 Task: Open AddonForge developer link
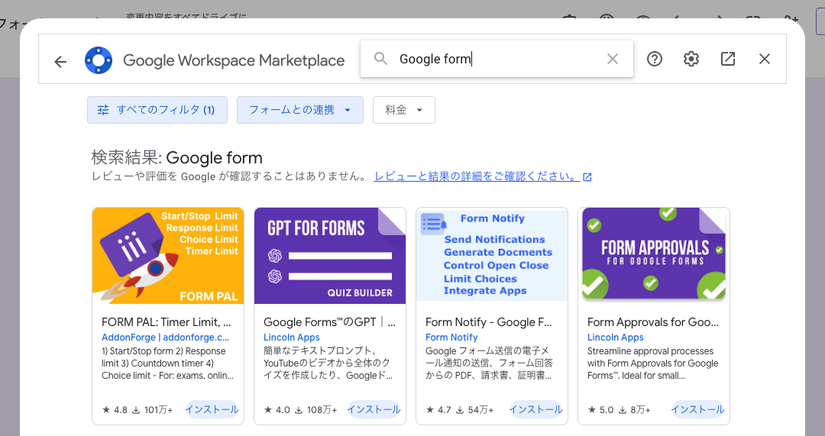coord(165,337)
